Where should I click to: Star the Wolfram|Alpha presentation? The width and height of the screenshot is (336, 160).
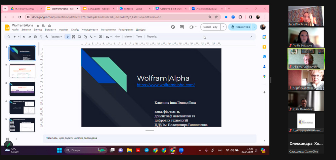click(38, 25)
